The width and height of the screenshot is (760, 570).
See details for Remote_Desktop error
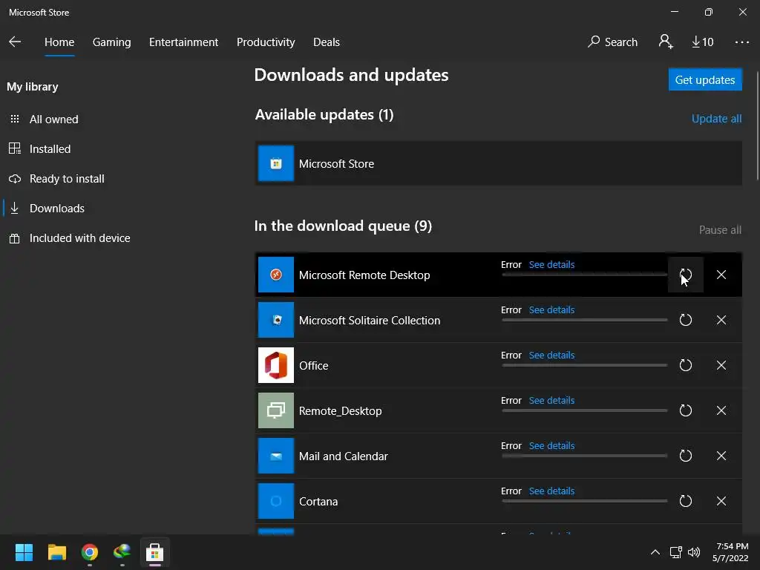pos(551,400)
